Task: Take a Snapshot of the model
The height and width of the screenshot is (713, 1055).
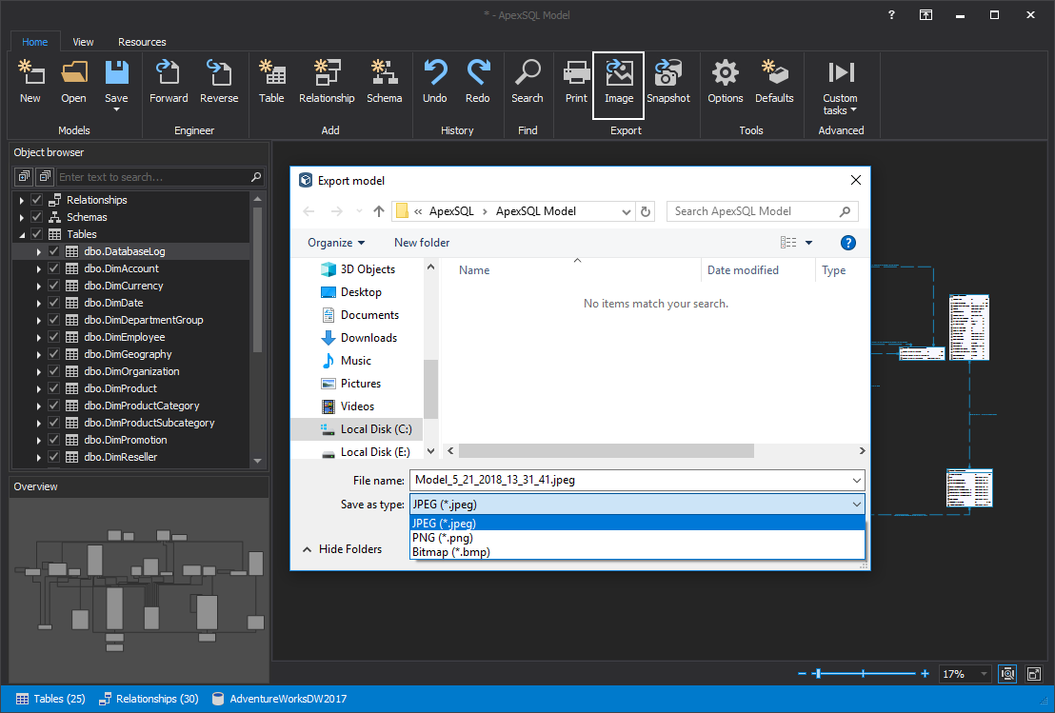Action: point(668,81)
